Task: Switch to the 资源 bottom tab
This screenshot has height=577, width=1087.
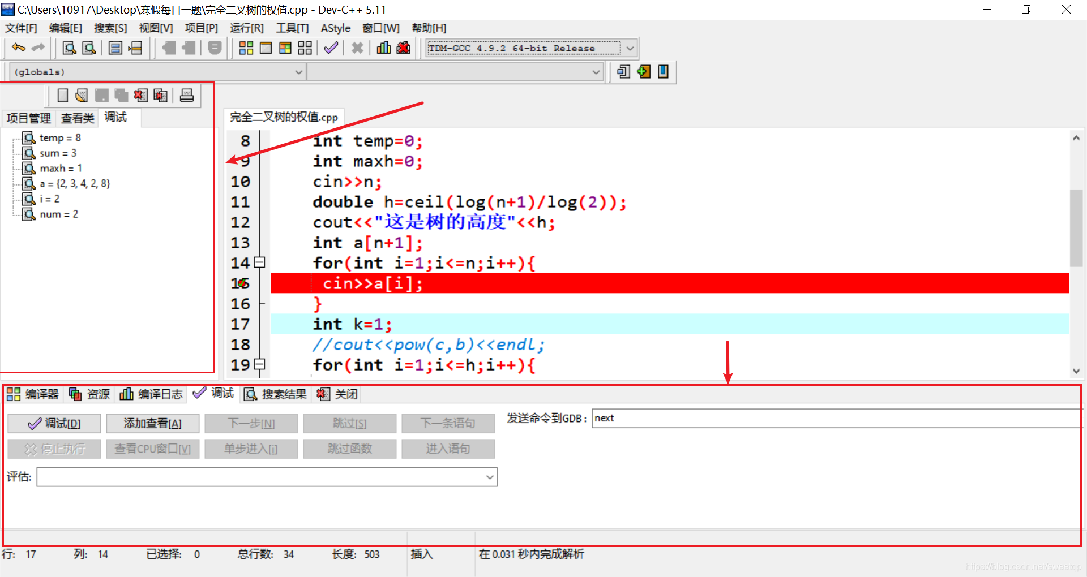Action: pyautogui.click(x=90, y=394)
